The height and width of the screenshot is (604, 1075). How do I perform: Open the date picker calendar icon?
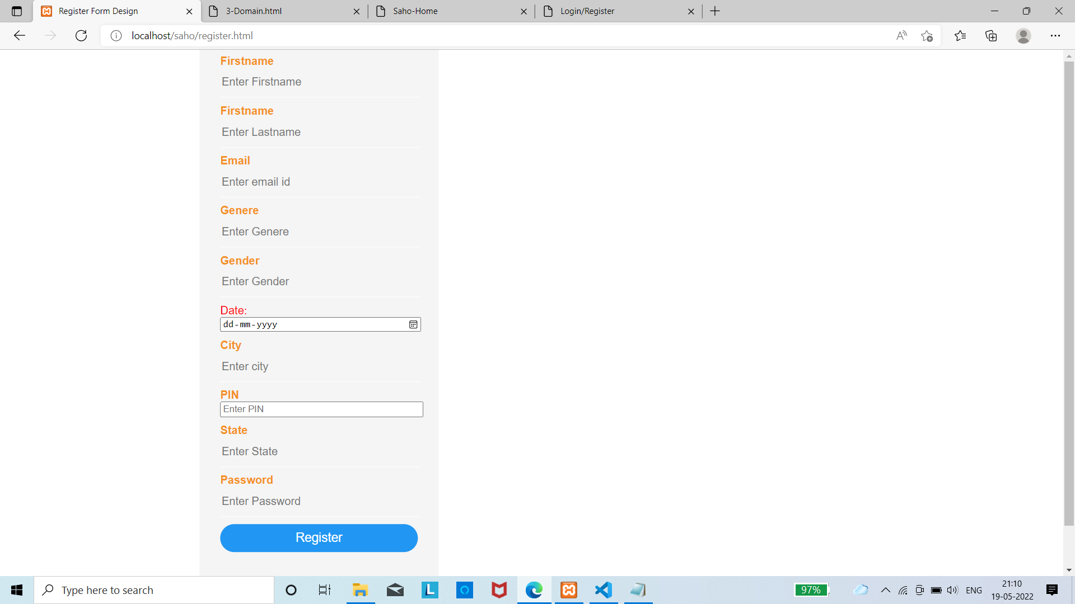coord(413,324)
